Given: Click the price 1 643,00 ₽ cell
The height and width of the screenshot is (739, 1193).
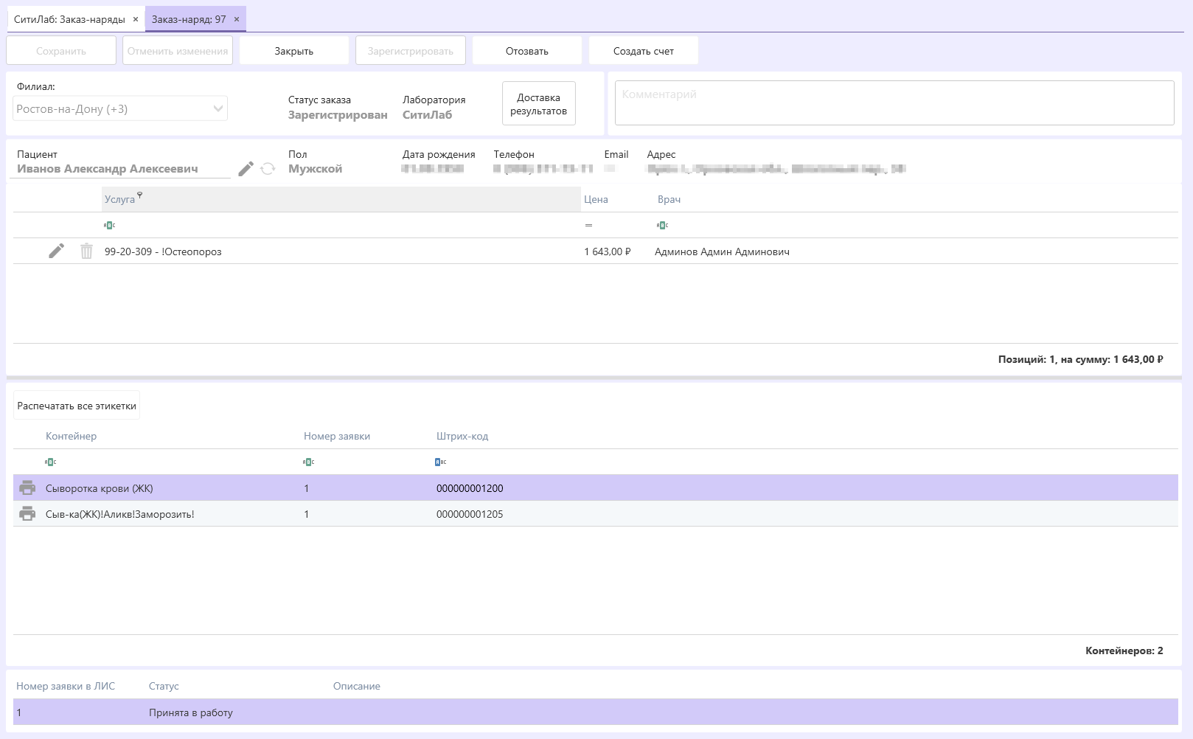Looking at the screenshot, I should (x=608, y=251).
